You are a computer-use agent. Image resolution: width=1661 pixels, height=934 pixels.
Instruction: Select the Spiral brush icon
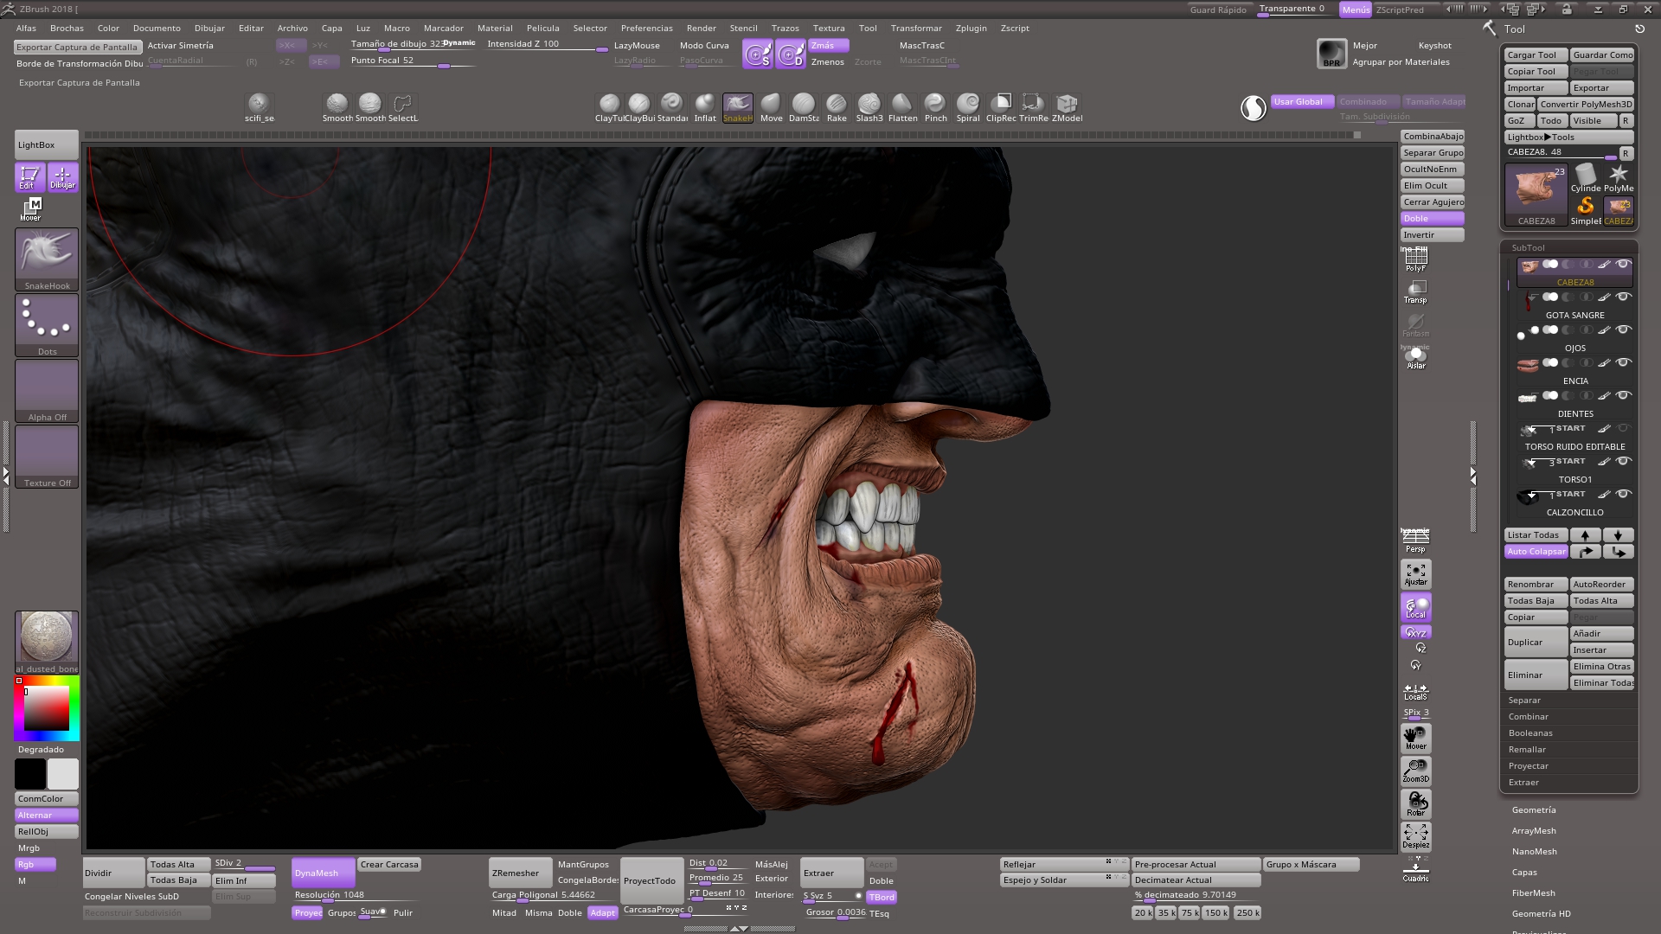point(968,107)
